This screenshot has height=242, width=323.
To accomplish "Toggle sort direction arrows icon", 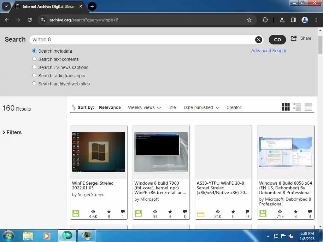I will tap(73, 107).
